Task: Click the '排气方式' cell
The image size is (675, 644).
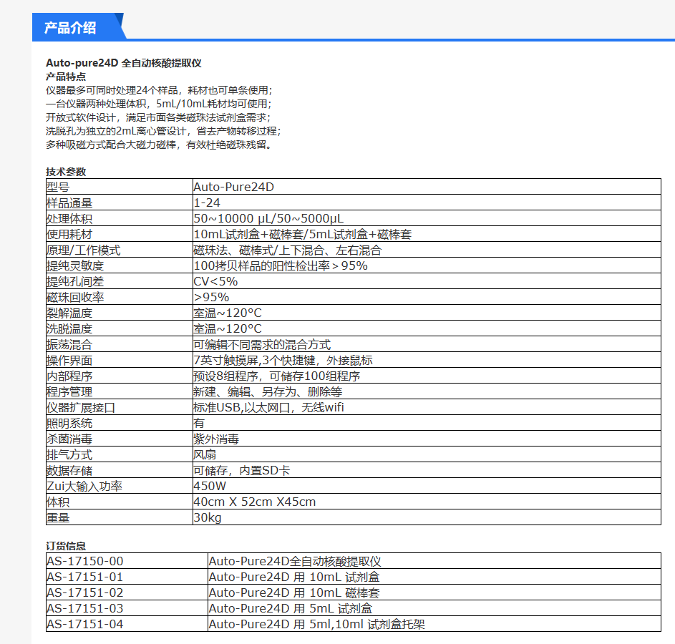Action: pos(120,454)
